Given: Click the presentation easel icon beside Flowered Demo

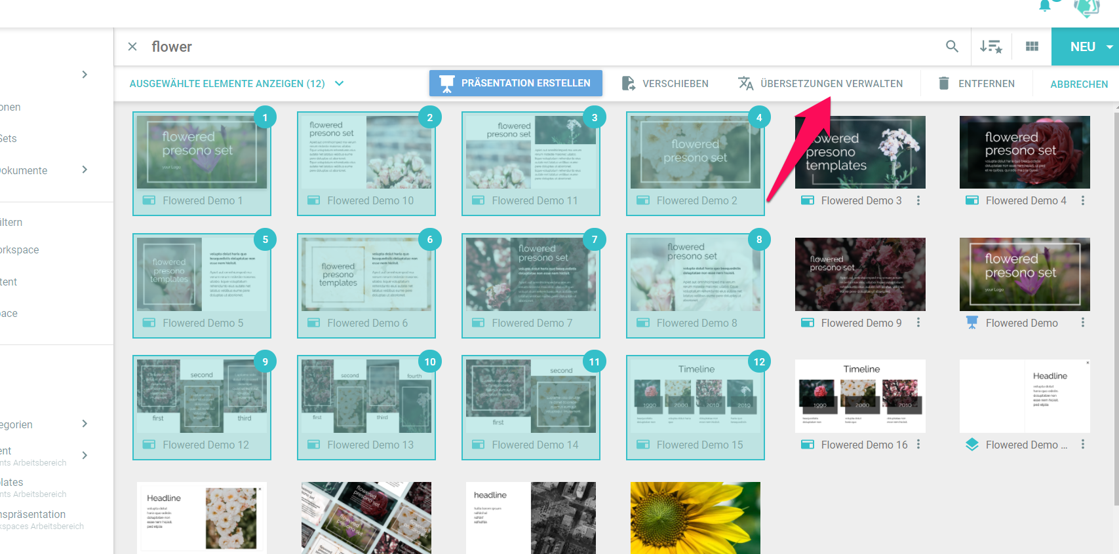Looking at the screenshot, I should [x=972, y=322].
